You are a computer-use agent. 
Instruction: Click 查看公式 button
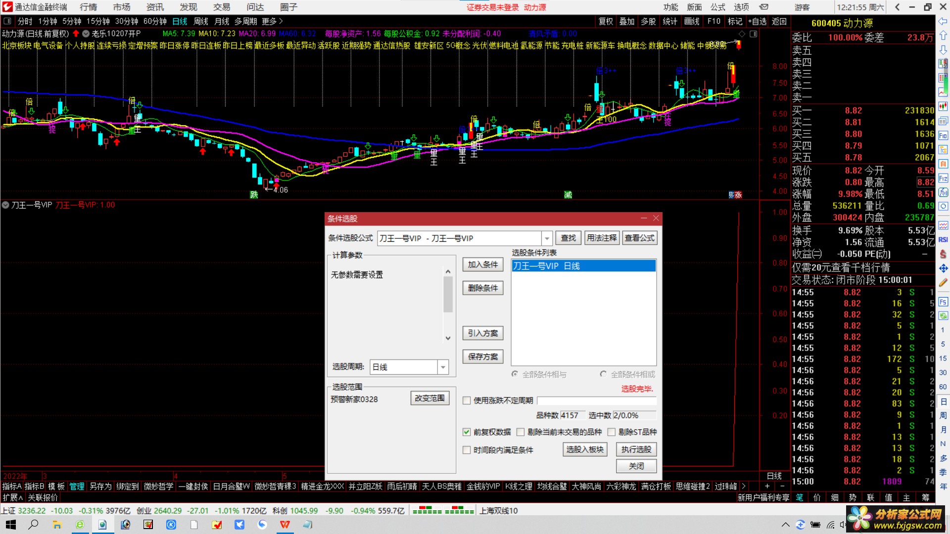tap(639, 238)
